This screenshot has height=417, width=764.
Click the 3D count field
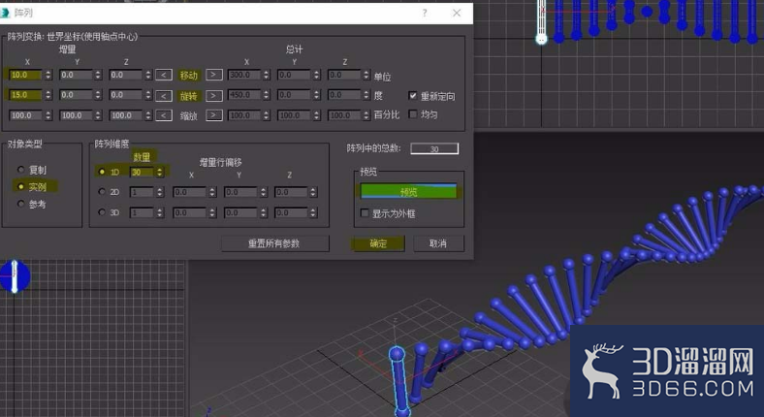[x=142, y=213]
